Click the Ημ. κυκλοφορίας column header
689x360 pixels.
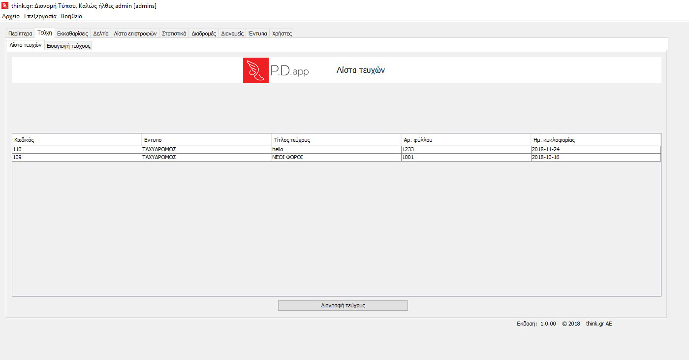tap(595, 140)
